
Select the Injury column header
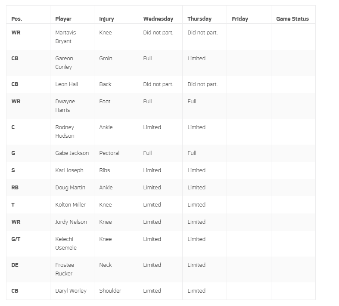(x=106, y=19)
